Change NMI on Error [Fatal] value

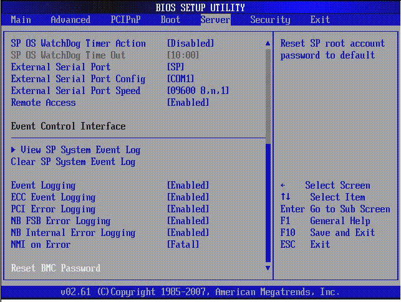(x=183, y=245)
